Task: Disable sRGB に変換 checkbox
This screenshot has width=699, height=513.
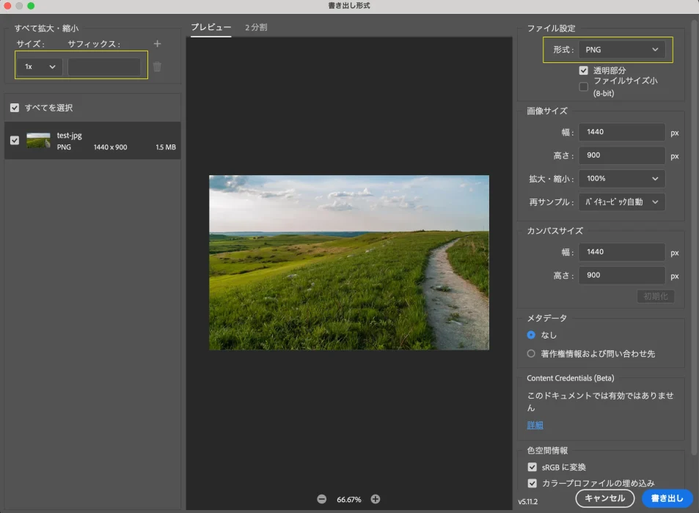Action: (x=533, y=467)
